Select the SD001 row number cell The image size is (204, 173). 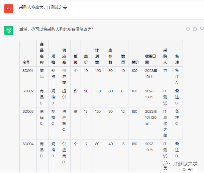pos(28,71)
